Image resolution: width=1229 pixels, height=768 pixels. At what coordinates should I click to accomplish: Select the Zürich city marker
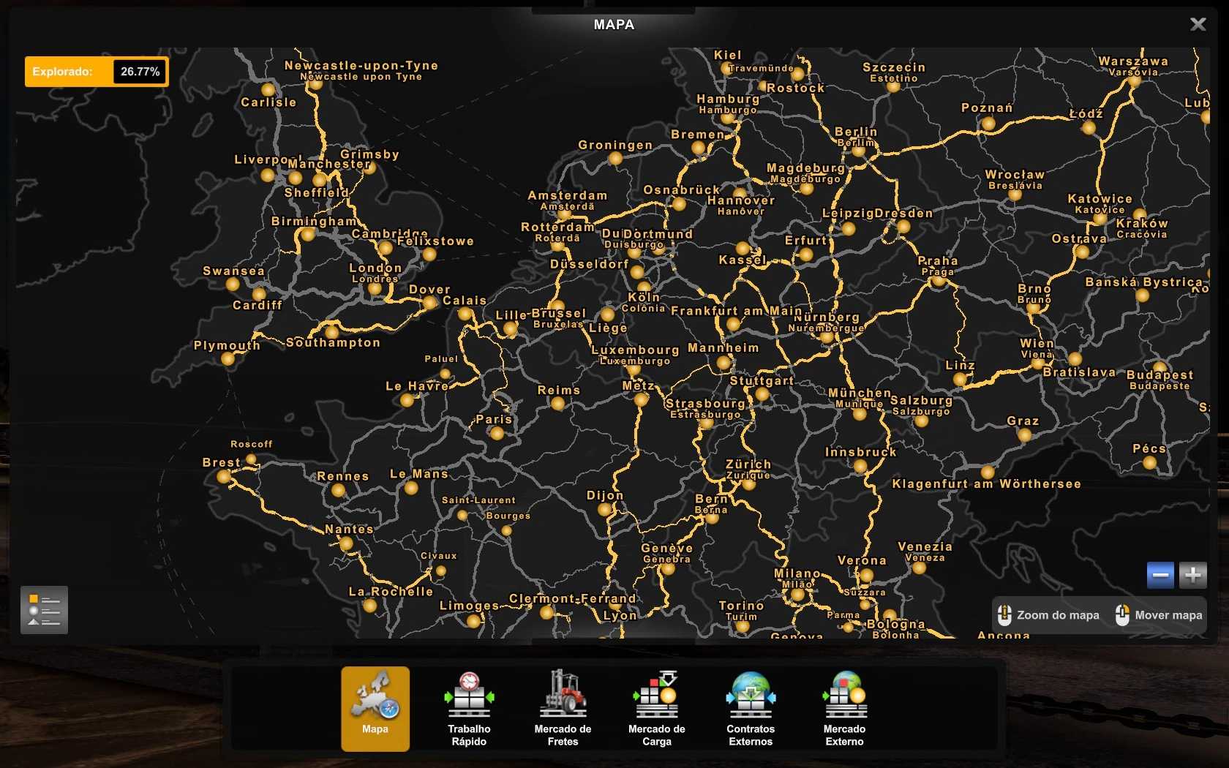tap(748, 483)
